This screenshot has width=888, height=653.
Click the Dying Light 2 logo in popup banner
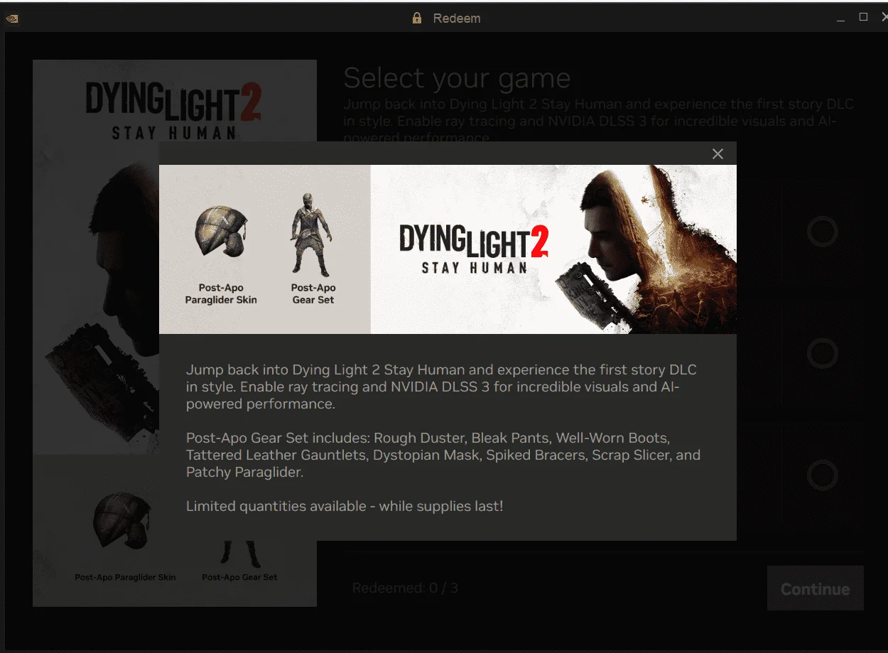[x=473, y=249]
